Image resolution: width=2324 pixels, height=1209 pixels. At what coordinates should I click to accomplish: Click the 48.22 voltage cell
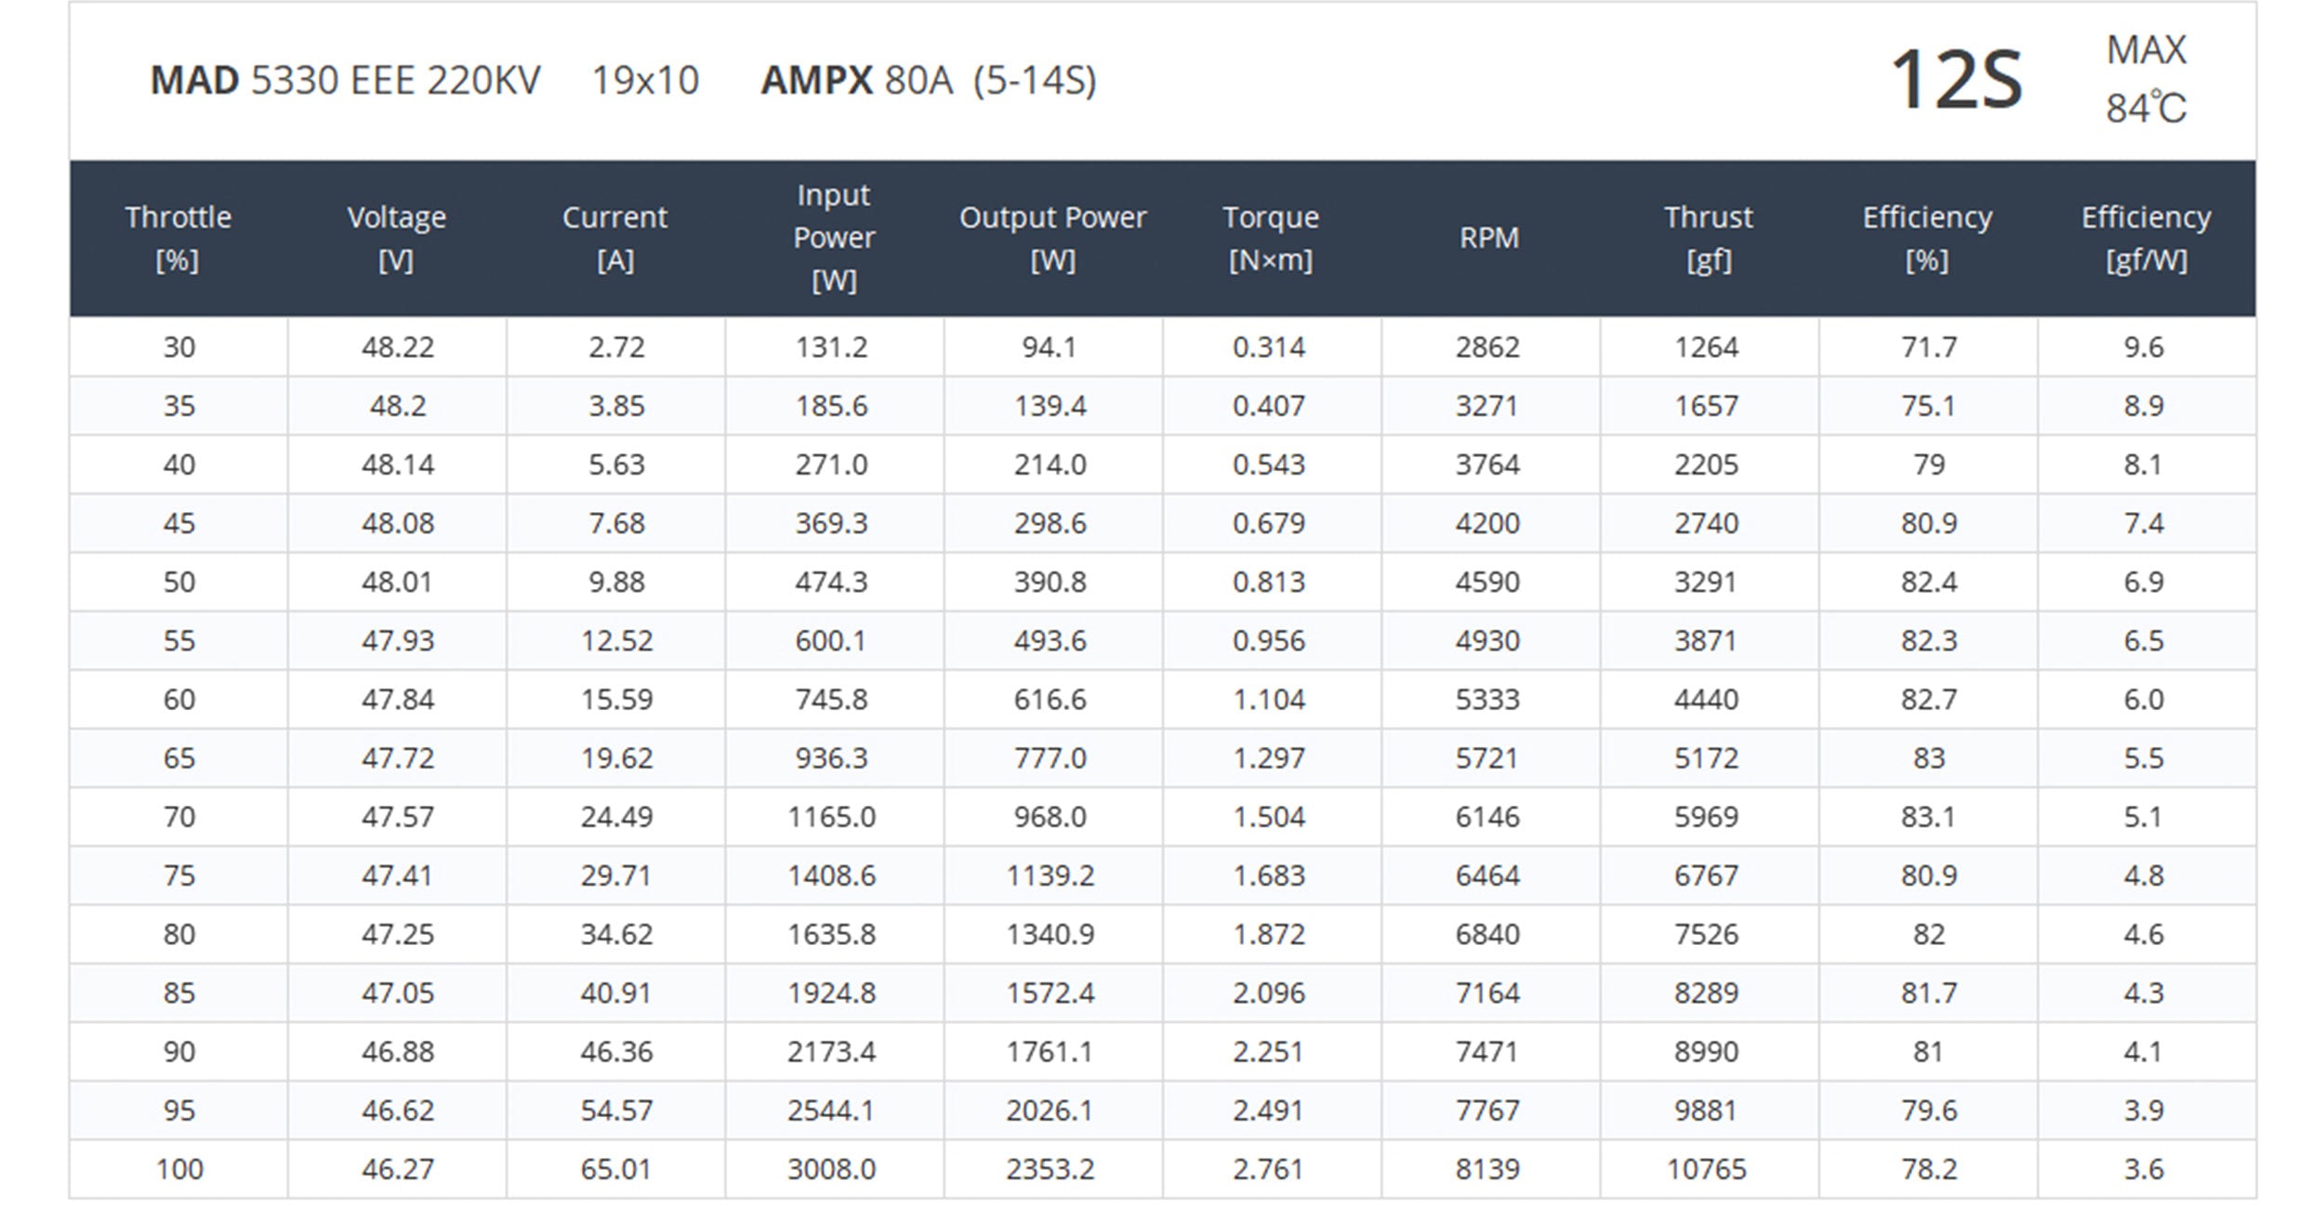click(x=398, y=348)
